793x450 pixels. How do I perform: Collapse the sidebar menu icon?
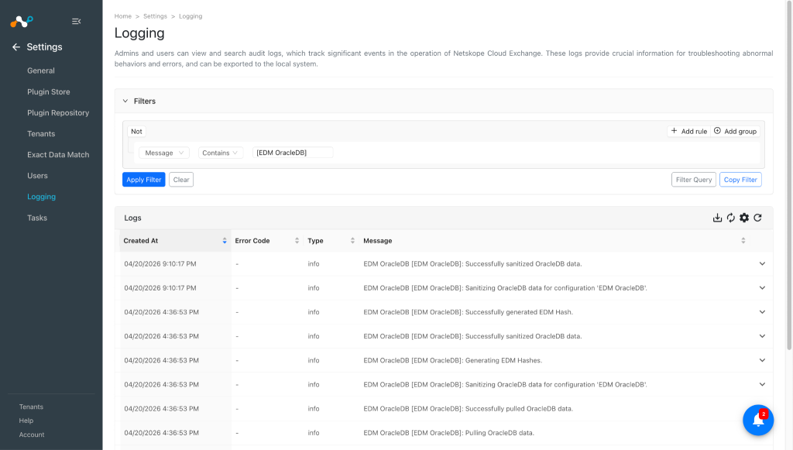tap(77, 21)
